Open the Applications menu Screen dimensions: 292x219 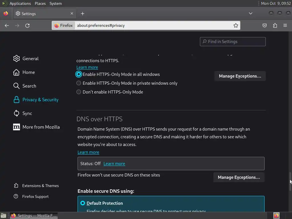pyautogui.click(x=20, y=3)
